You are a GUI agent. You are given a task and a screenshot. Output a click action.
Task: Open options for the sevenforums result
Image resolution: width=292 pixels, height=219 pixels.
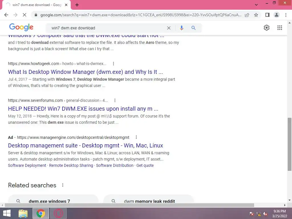[115, 100]
